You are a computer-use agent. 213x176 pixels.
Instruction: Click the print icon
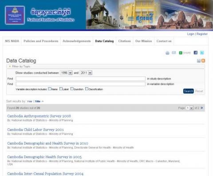[167, 53]
